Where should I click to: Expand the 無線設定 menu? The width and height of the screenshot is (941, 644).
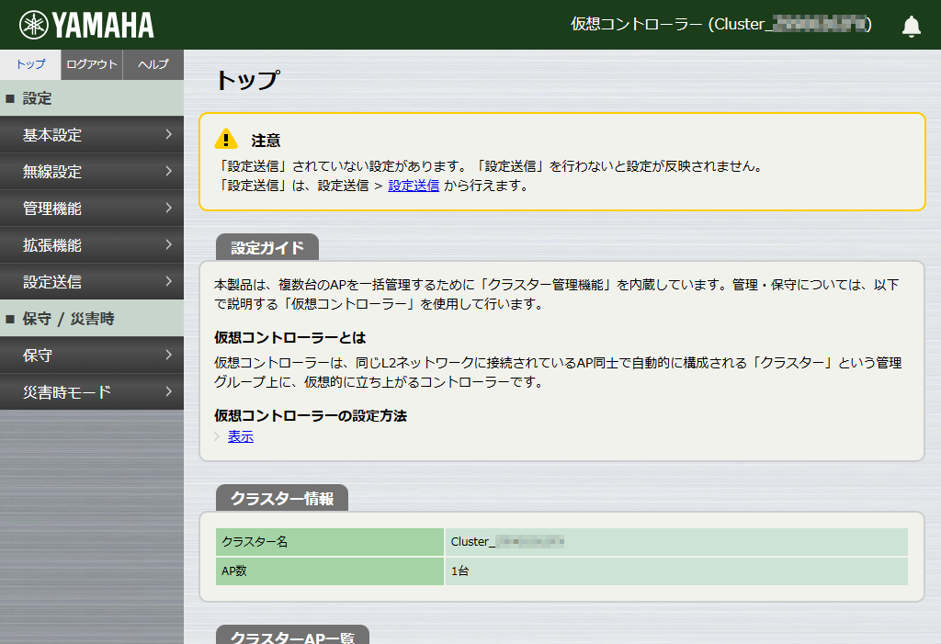(x=92, y=172)
